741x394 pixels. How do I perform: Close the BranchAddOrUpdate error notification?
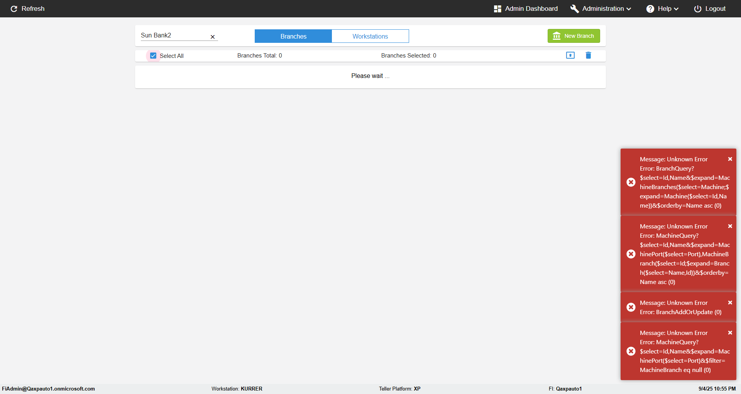pos(730,303)
